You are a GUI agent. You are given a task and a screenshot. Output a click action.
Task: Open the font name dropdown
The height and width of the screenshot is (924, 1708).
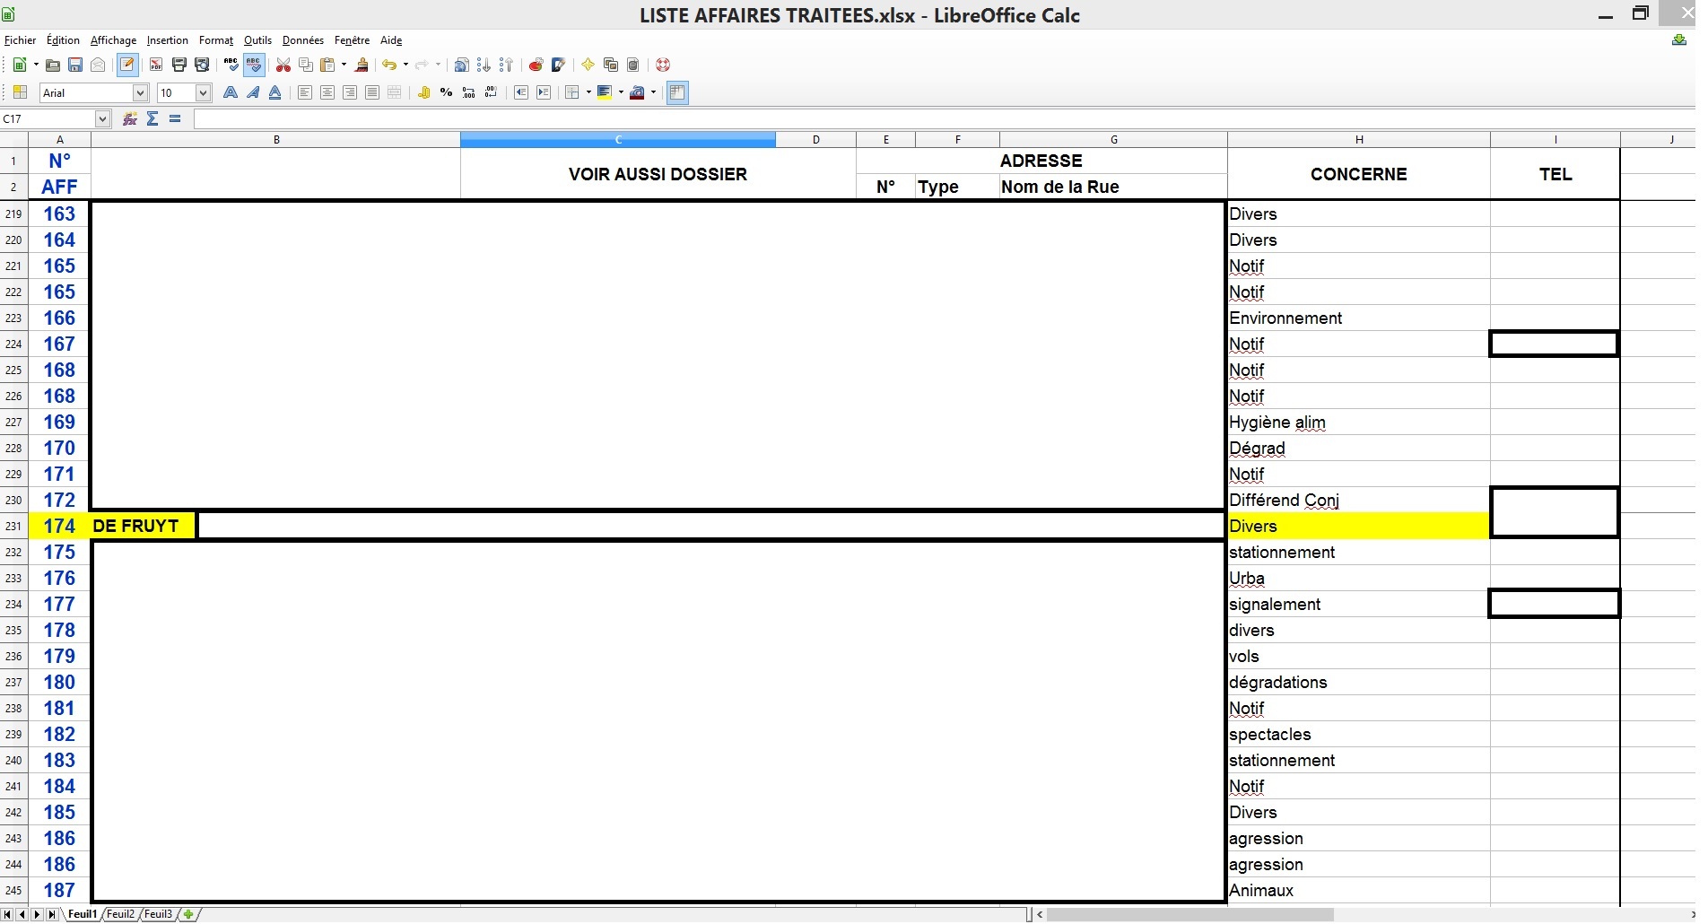(x=140, y=93)
